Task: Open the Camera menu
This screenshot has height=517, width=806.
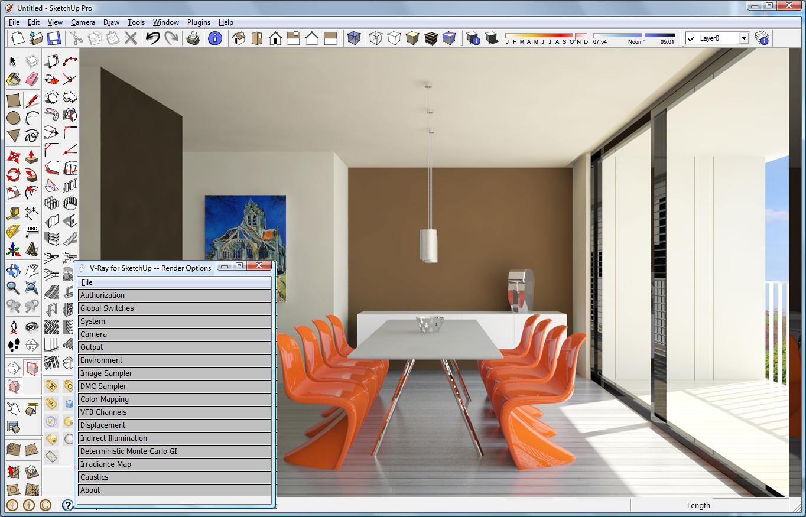Action: (x=83, y=22)
